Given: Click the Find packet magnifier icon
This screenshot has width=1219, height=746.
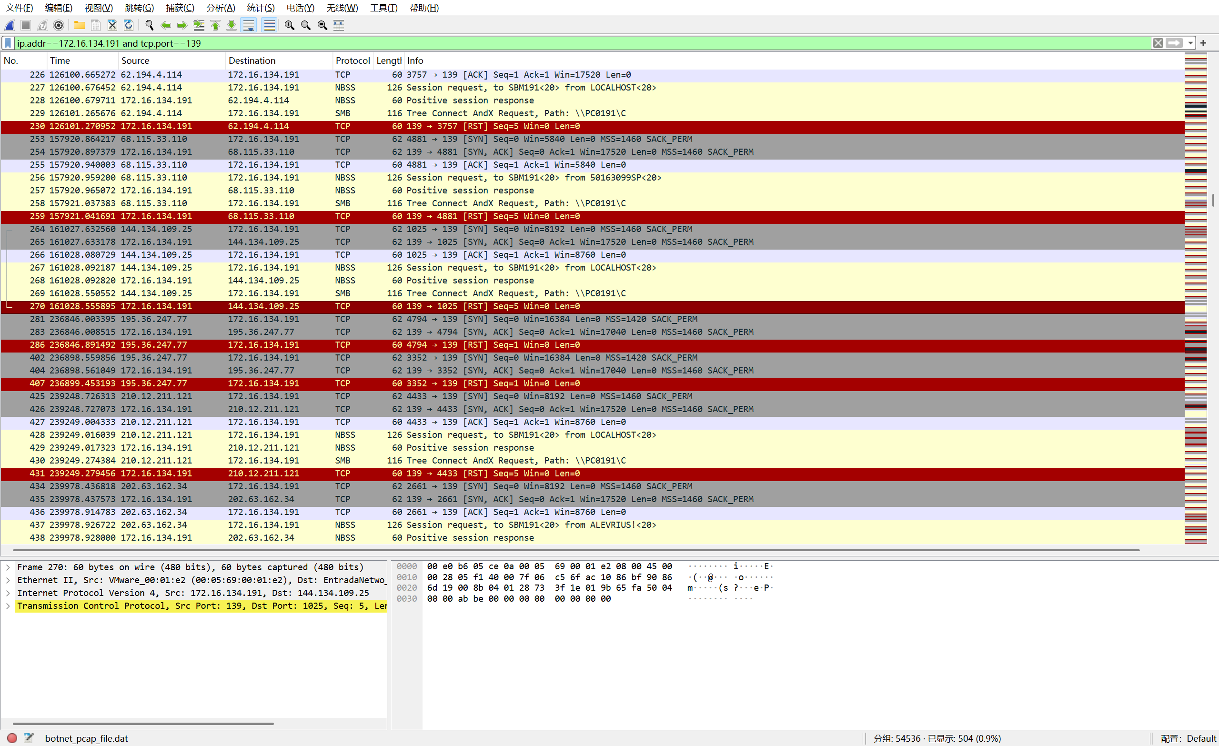Looking at the screenshot, I should coord(149,25).
